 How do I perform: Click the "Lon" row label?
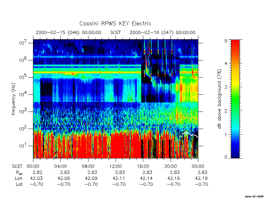pos(19,178)
